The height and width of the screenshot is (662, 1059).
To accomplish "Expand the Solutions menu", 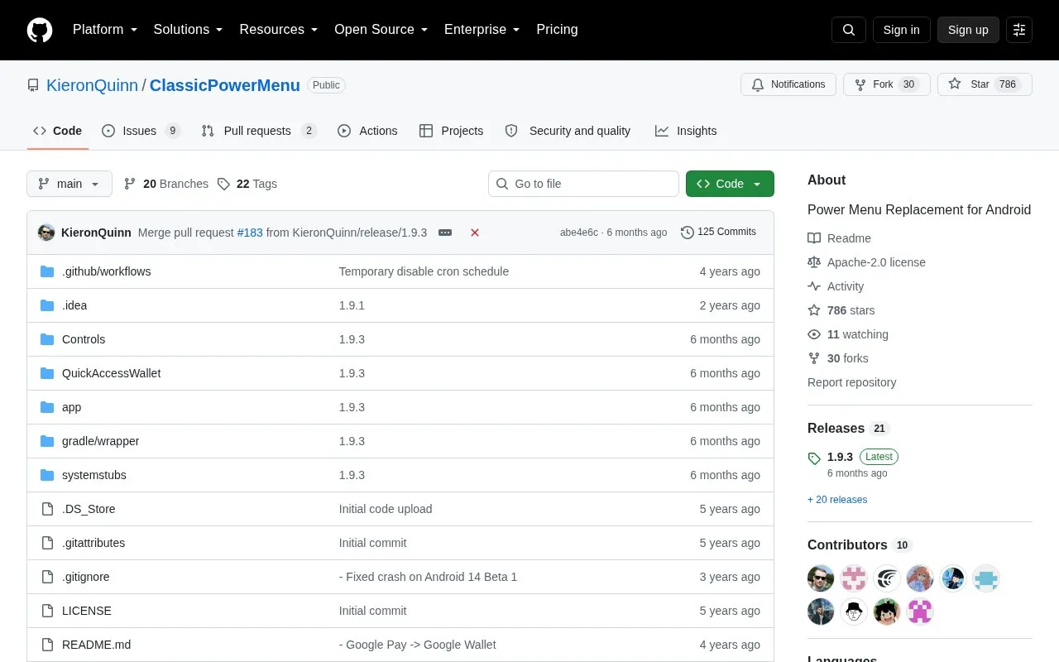I will click(x=188, y=30).
